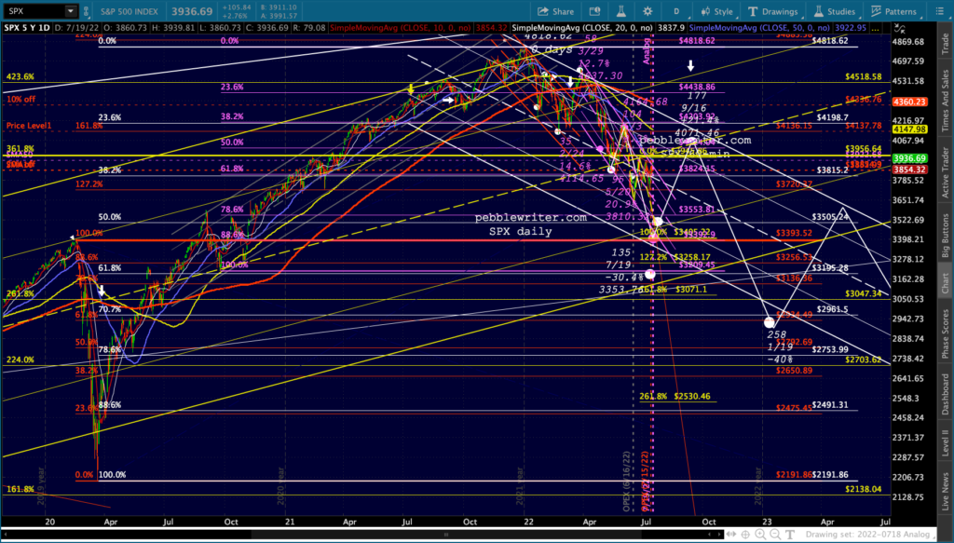
Task: Toggle the symbol link clip icon
Action: tap(87, 11)
